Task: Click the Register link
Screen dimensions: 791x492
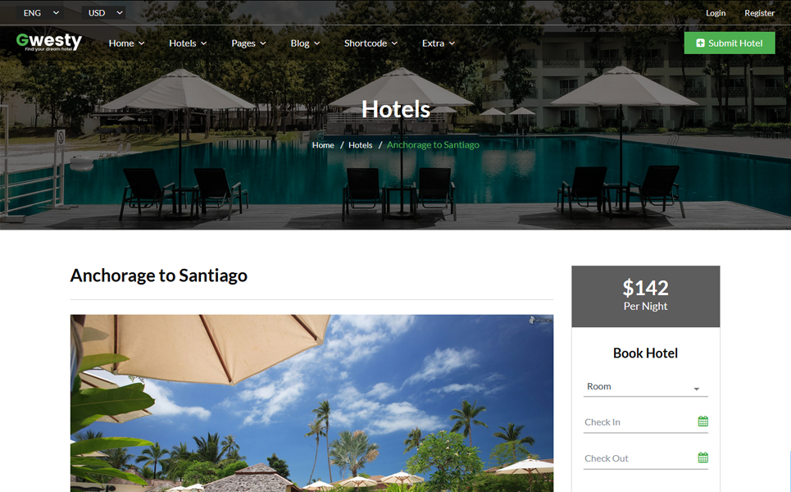Action: pos(759,13)
